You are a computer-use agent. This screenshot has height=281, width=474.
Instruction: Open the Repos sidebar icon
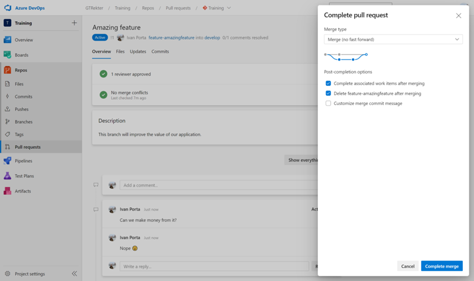[x=8, y=70]
